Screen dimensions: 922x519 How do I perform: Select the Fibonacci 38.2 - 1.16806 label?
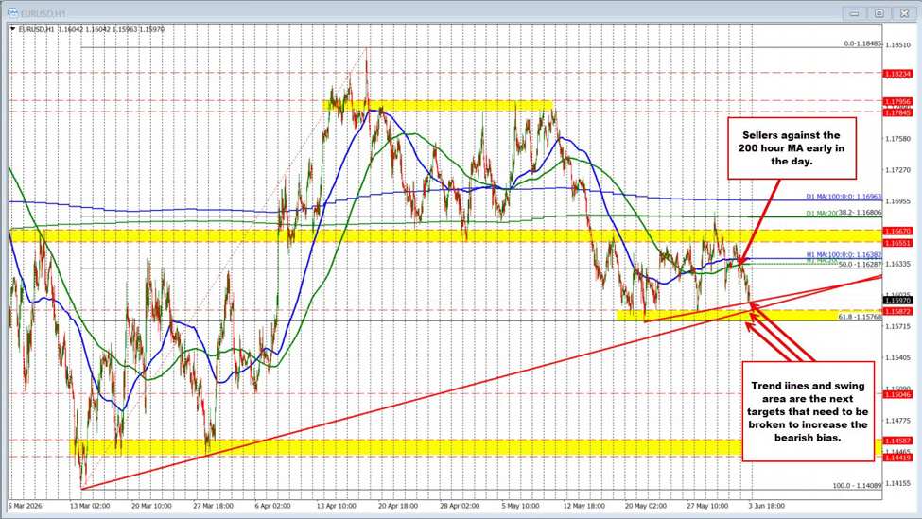[859, 212]
